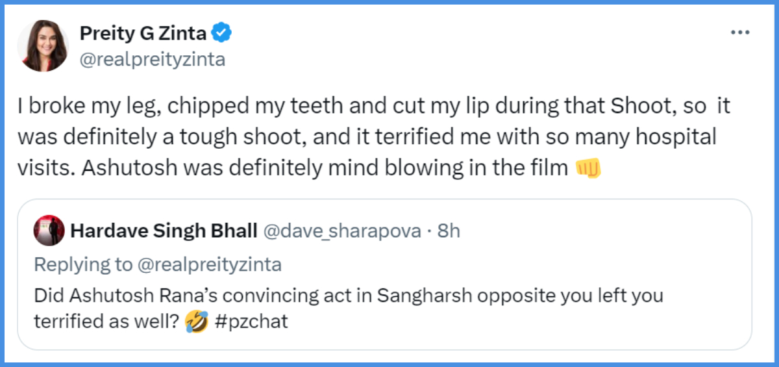Open the 8h timestamp link
The width and height of the screenshot is (779, 367).
[x=449, y=231]
